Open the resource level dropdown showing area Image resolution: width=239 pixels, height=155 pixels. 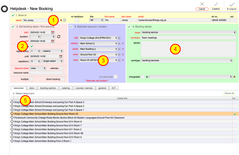[38, 68]
